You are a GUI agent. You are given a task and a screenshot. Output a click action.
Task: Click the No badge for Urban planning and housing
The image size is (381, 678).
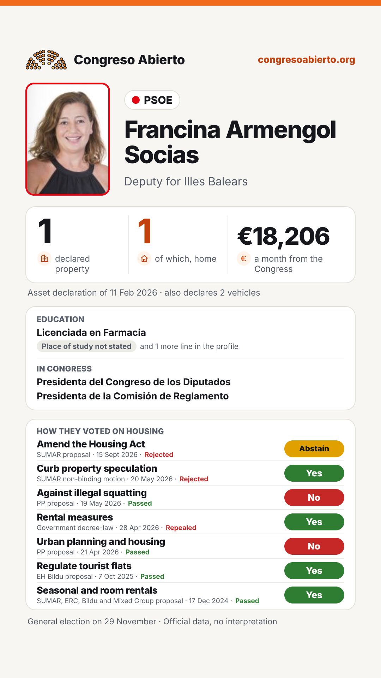pos(314,546)
